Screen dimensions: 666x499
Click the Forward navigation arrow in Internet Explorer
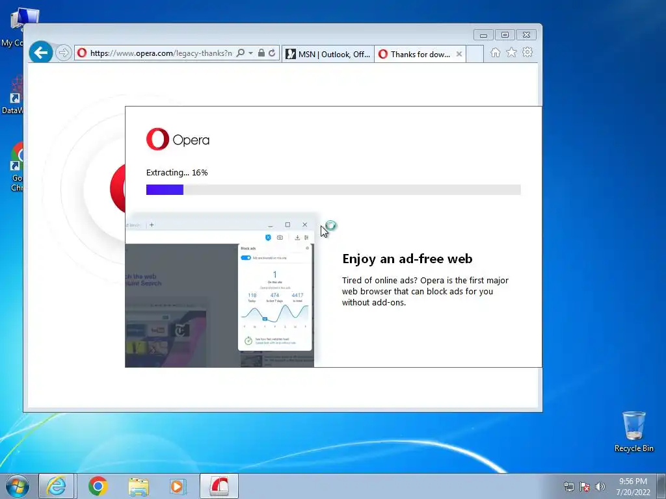pyautogui.click(x=63, y=53)
